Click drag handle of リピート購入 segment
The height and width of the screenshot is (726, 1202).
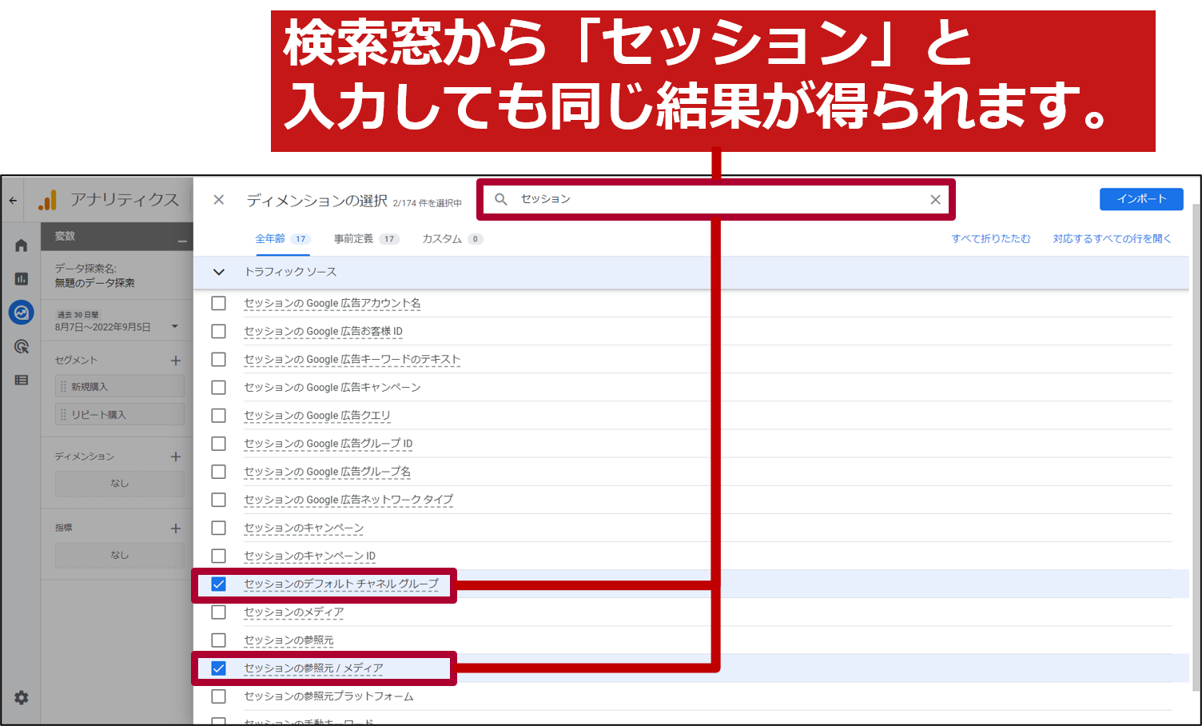(63, 415)
